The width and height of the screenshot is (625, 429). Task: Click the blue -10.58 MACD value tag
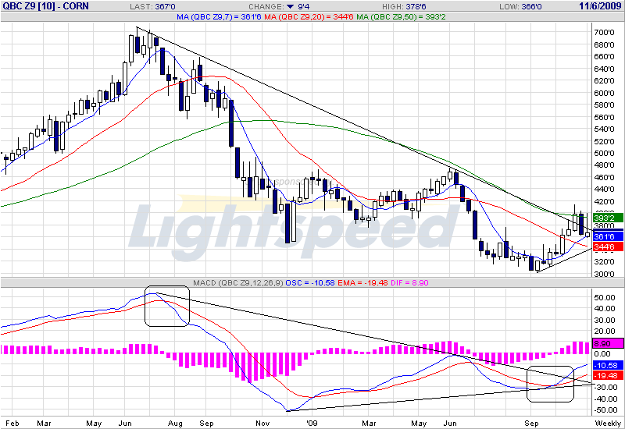pyautogui.click(x=608, y=365)
